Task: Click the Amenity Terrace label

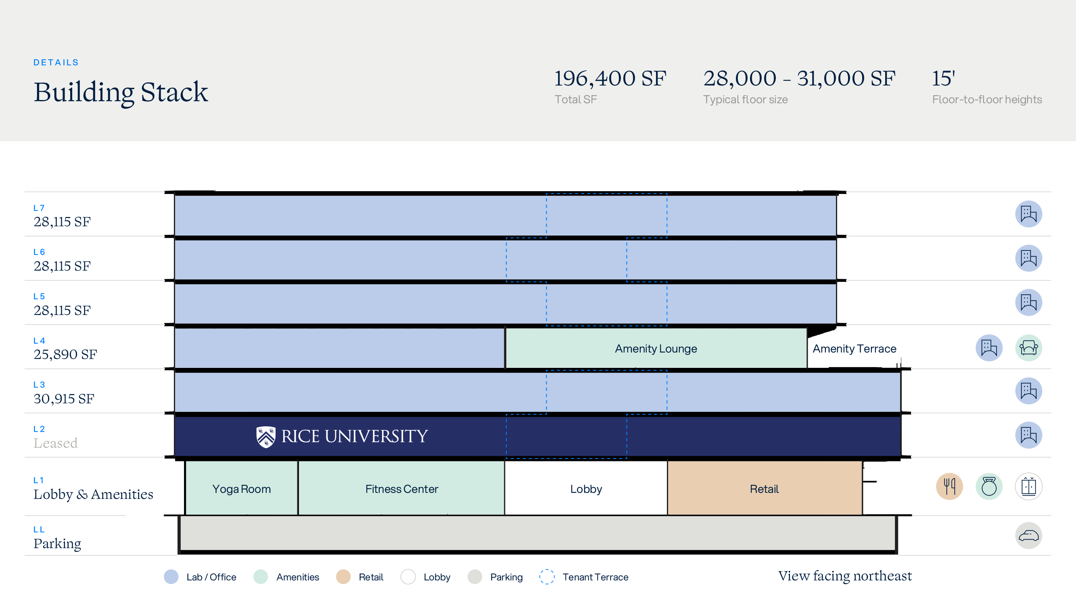Action: tap(854, 348)
